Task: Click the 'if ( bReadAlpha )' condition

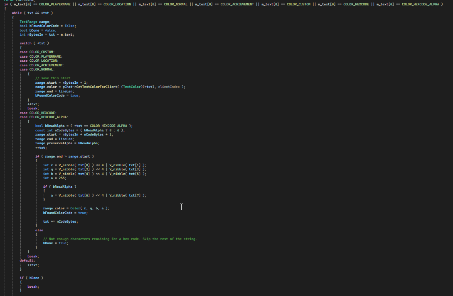Action: 59,187
